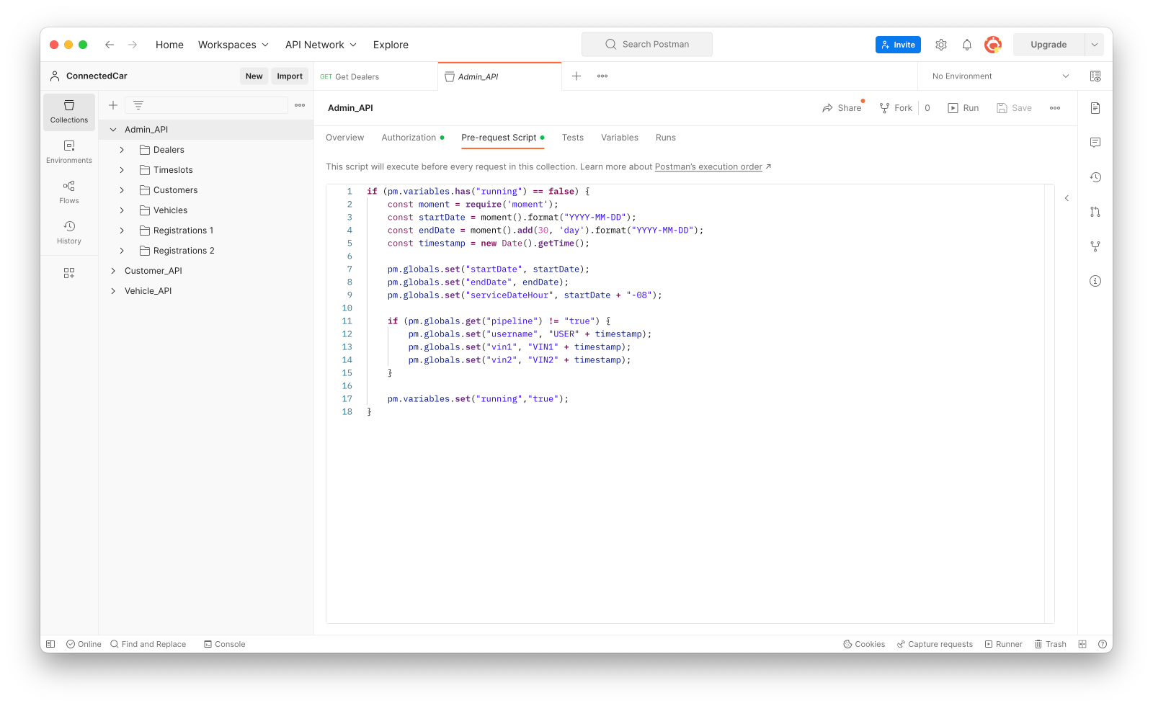The height and width of the screenshot is (706, 1153).
Task: Open the Environments sidebar panel
Action: (69, 152)
